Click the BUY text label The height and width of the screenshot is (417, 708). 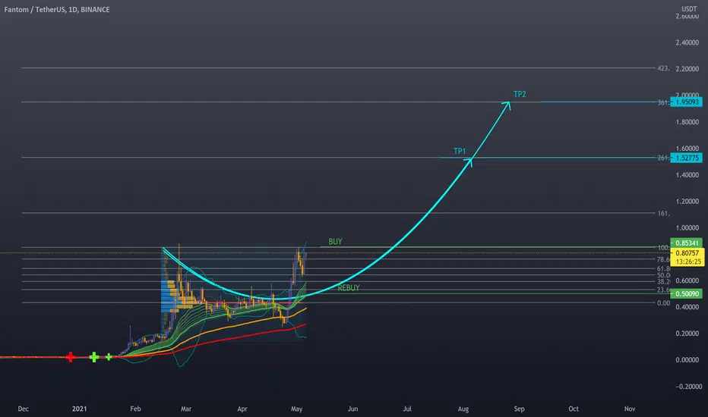pyautogui.click(x=335, y=242)
